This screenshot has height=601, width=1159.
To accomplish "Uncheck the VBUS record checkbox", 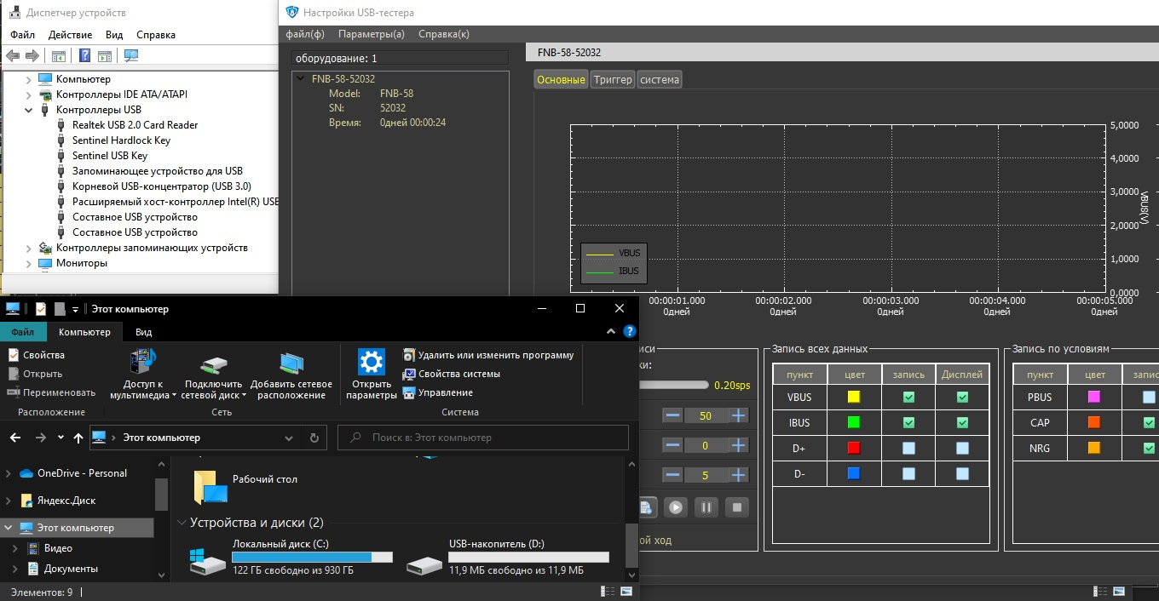I will coord(908,397).
